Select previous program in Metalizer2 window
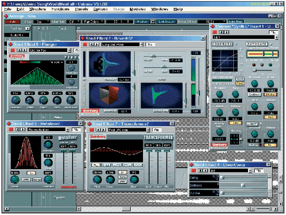This screenshot has width=286, height=215. click(x=18, y=129)
